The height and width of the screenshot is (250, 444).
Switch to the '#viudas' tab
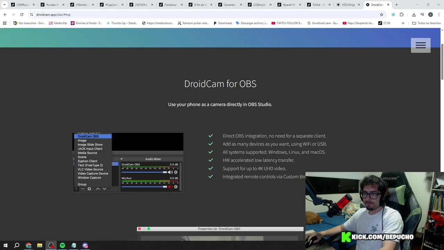52,5
